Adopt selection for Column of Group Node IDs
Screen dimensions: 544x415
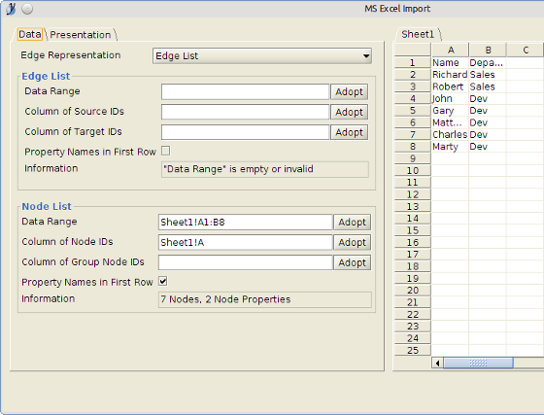coord(352,262)
